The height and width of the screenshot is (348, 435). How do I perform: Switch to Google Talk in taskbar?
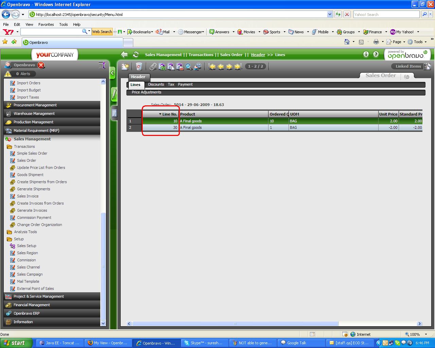pyautogui.click(x=301, y=343)
